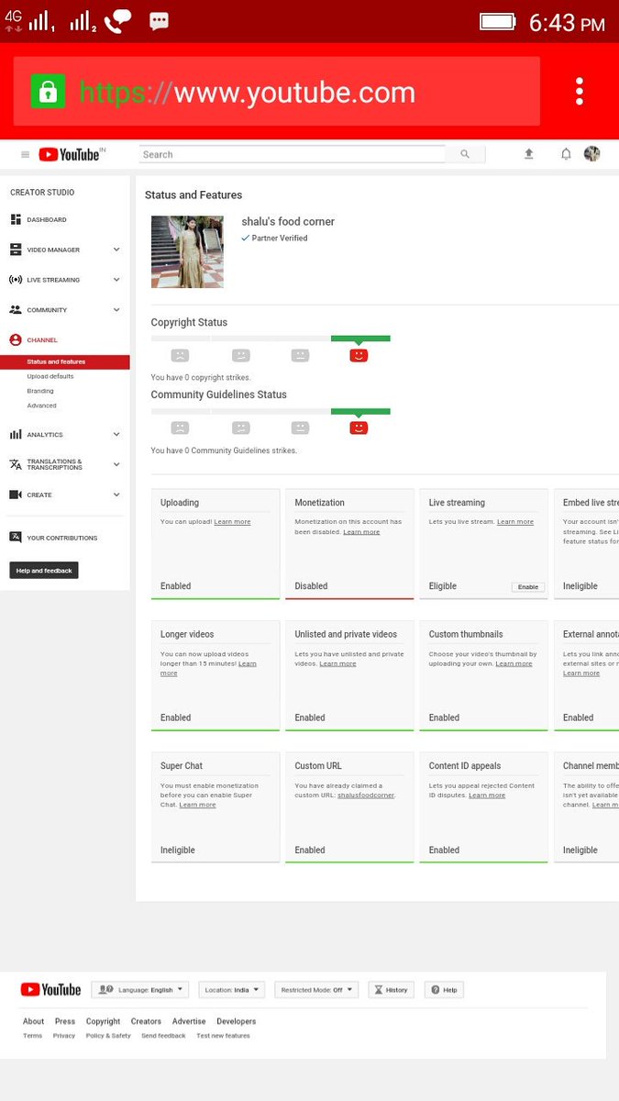The width and height of the screenshot is (619, 1101).
Task: Open Learn more in Longer videos card
Action: click(208, 669)
